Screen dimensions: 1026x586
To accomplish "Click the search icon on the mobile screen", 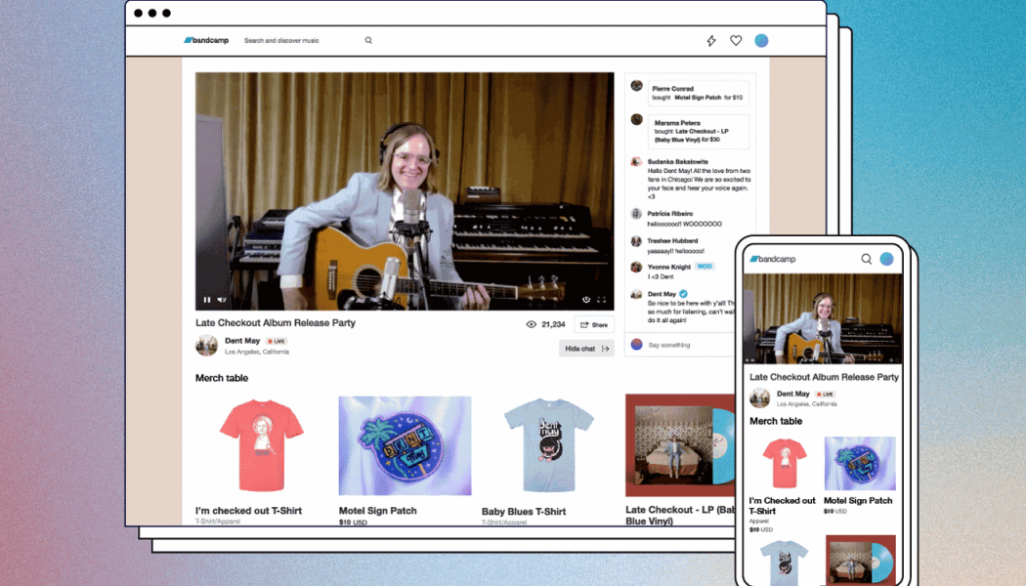I will [x=867, y=259].
